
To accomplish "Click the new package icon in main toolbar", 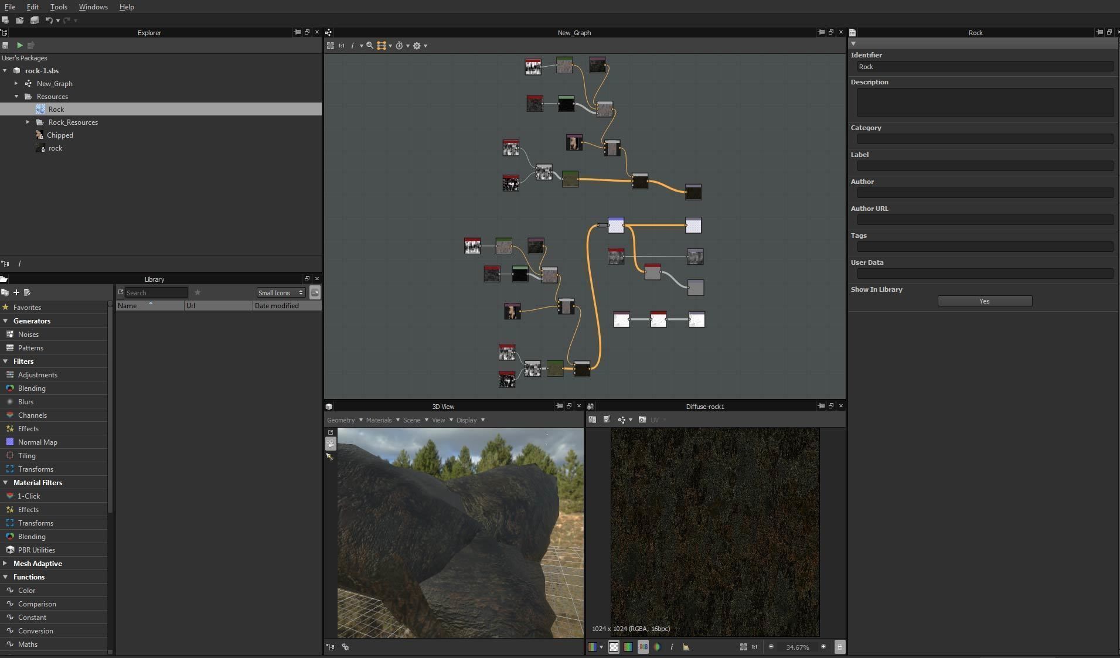I will (x=5, y=21).
